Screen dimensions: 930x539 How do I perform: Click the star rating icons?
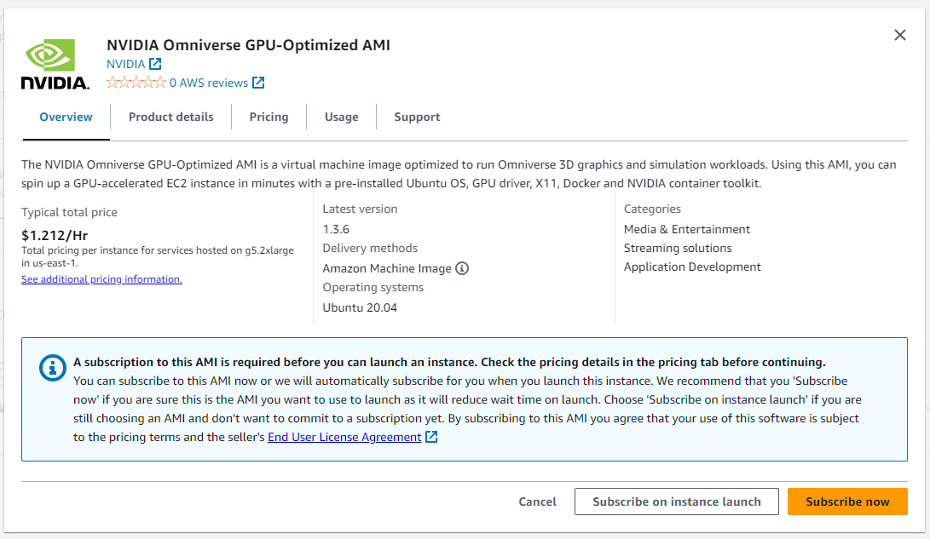136,83
